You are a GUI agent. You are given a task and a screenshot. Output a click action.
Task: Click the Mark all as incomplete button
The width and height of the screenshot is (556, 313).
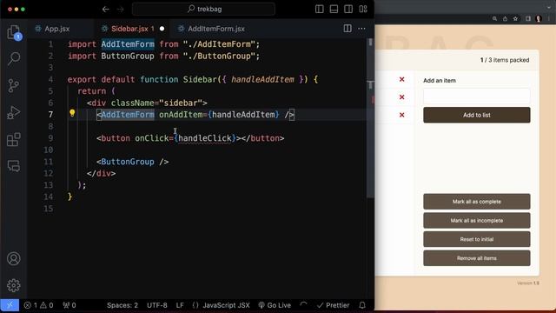click(477, 220)
